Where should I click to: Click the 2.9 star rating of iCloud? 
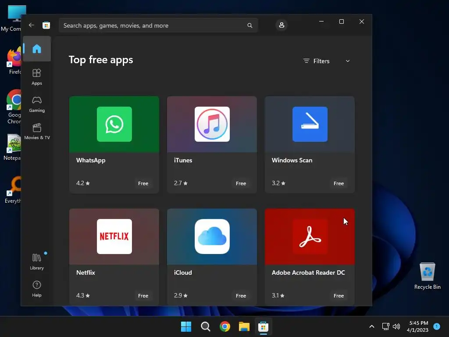click(x=181, y=295)
